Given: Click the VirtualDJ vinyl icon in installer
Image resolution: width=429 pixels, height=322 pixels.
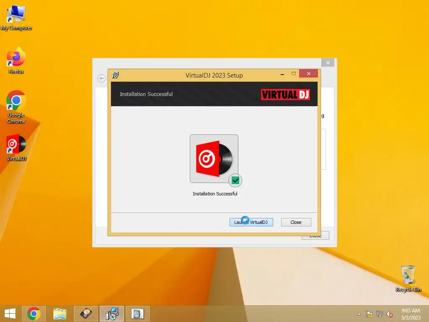Looking at the screenshot, I should tap(214, 158).
